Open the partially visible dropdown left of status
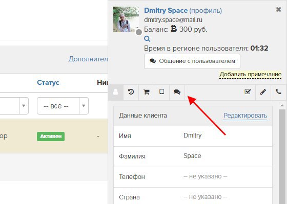This screenshot has width=287, height=204. pos(14,106)
